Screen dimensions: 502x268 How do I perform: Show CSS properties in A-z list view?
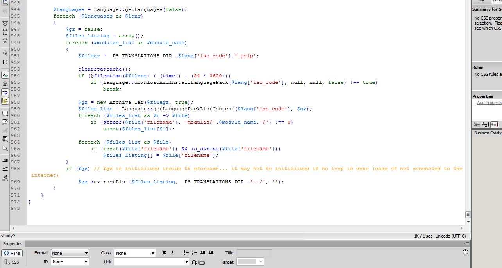[486, 124]
